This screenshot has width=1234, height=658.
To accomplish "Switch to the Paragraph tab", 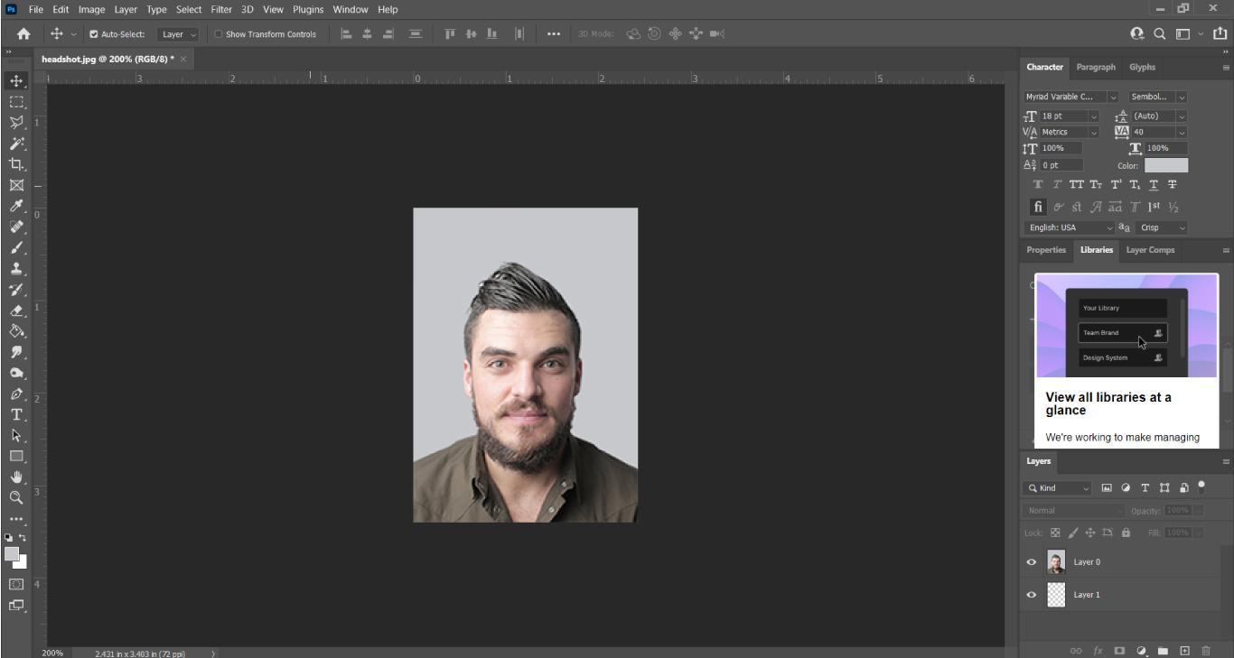I will (x=1096, y=67).
